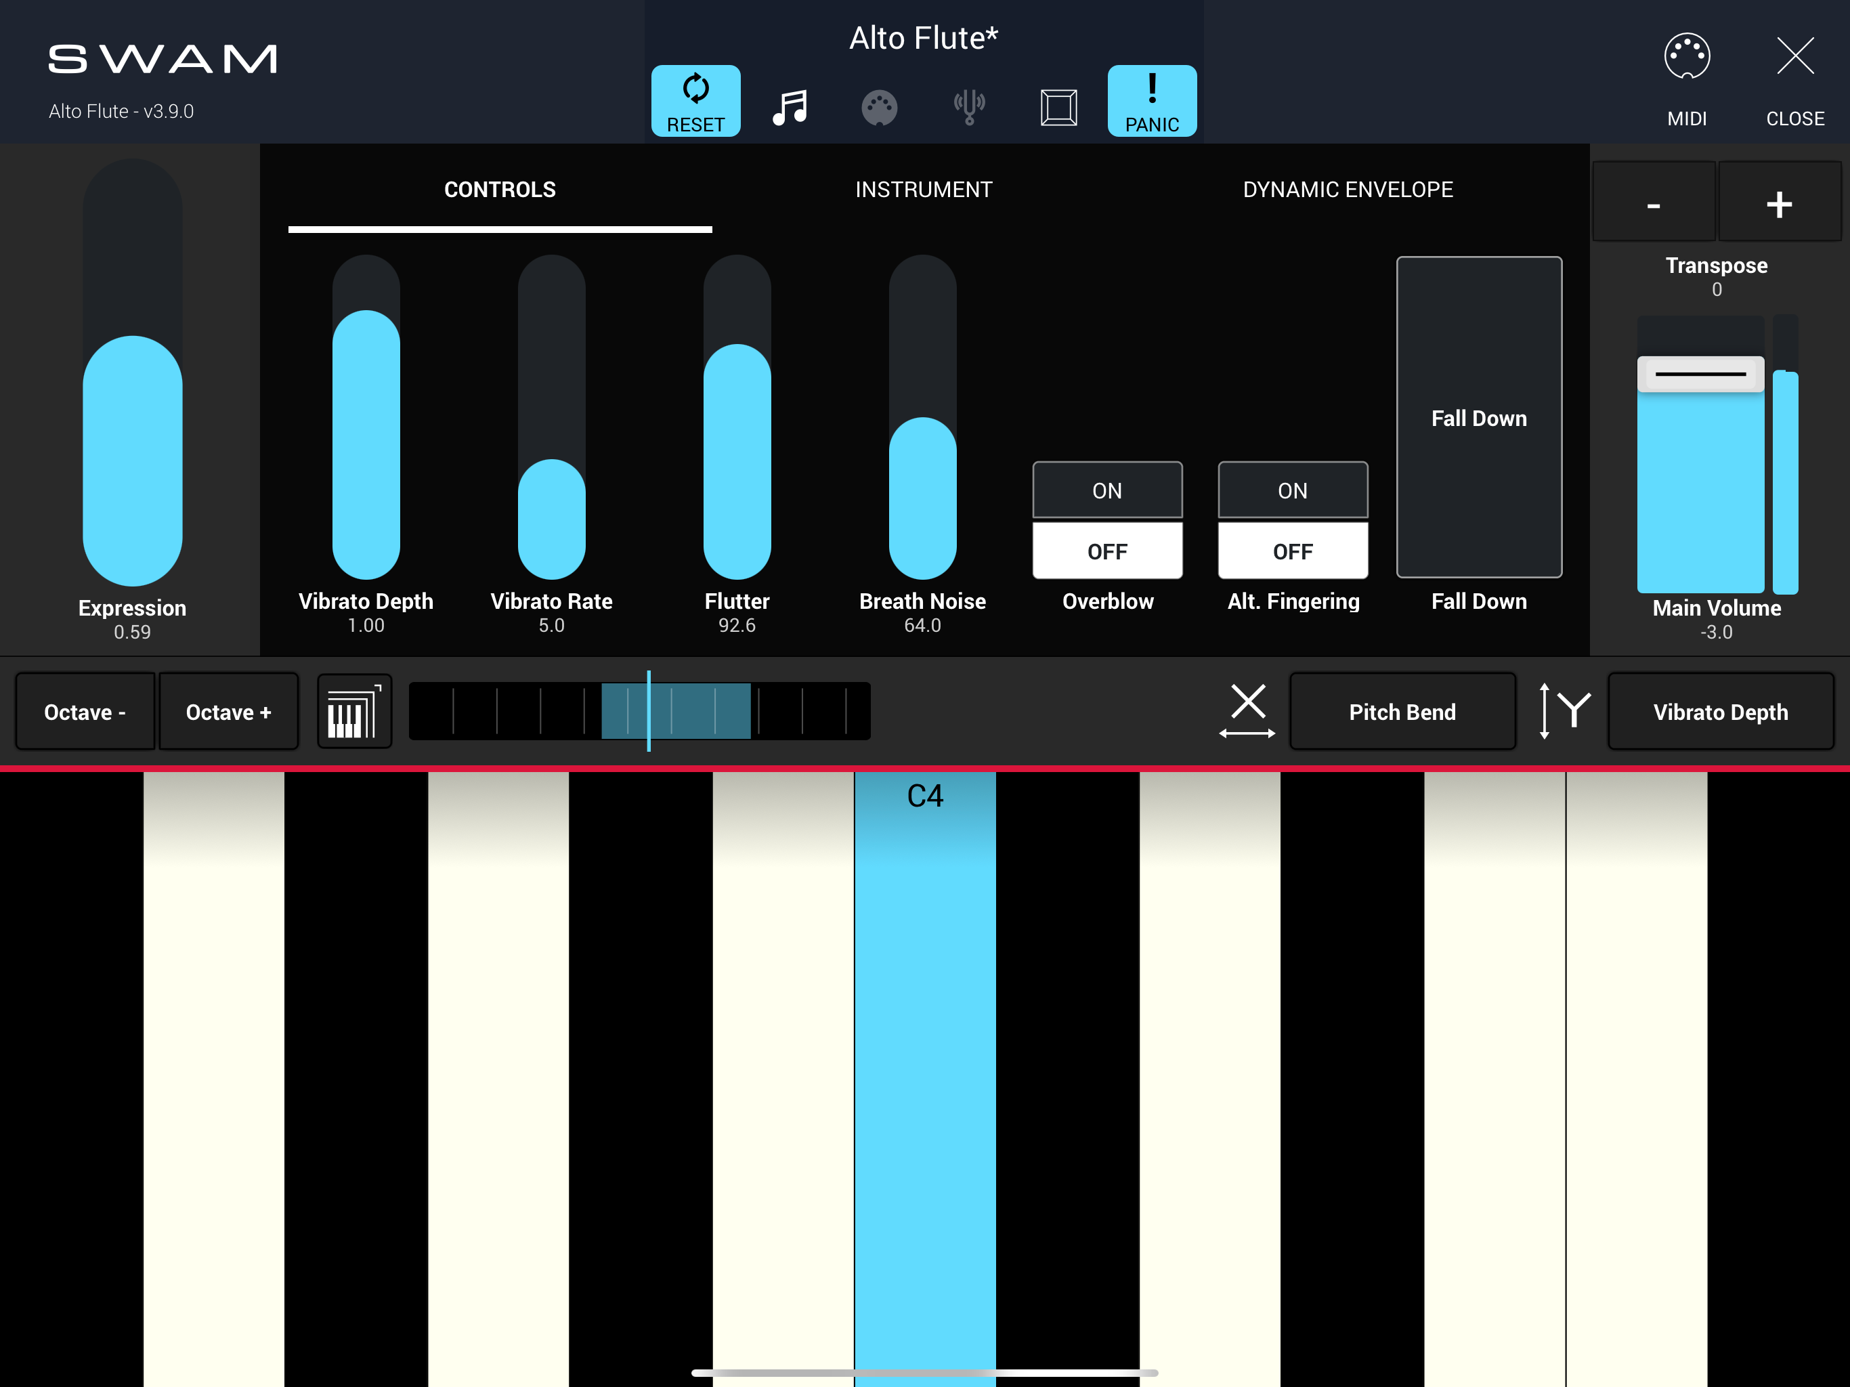The height and width of the screenshot is (1387, 1850).
Task: Turn Alt. Fingering ON
Action: (x=1293, y=490)
